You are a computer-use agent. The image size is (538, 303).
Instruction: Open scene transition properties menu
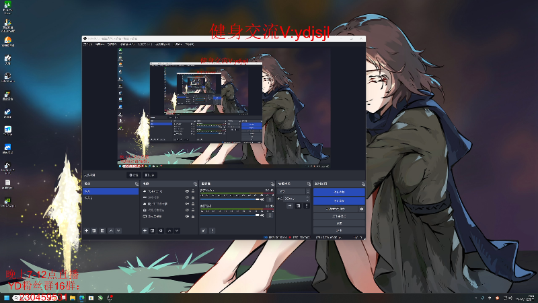[x=307, y=206]
